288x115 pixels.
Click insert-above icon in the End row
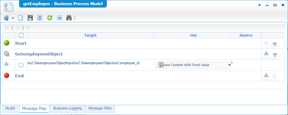266,76
